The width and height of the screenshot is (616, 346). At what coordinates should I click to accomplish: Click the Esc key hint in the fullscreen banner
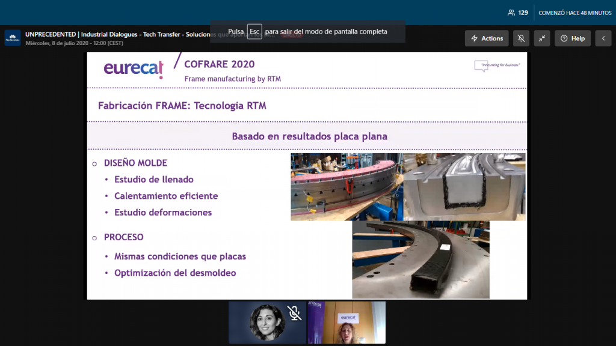click(254, 31)
